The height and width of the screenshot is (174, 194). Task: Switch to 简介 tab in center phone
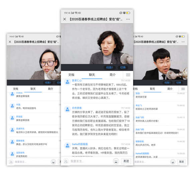point(112,75)
